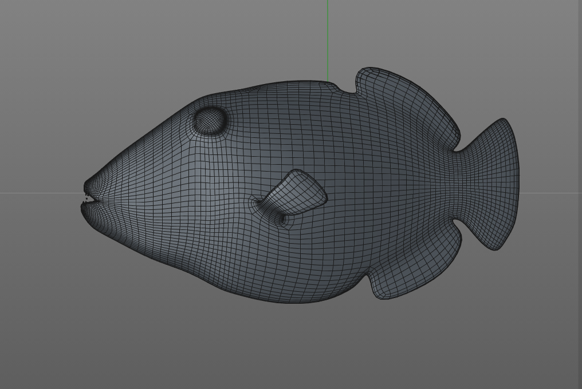Click the fish model's eye socket
The image size is (582, 389).
coord(210,121)
